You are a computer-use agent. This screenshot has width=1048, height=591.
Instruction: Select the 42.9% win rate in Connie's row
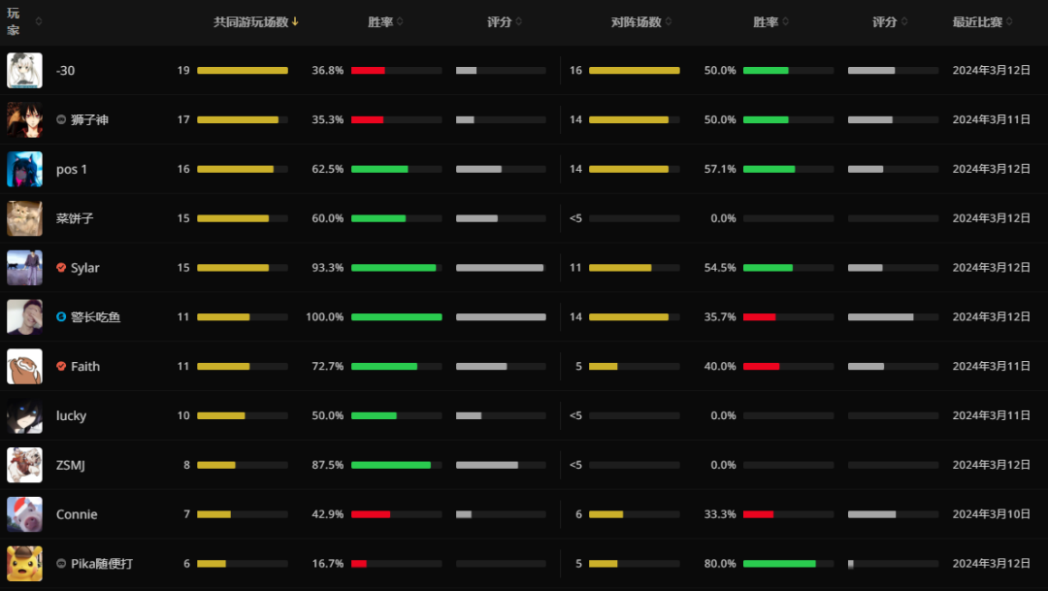[328, 514]
